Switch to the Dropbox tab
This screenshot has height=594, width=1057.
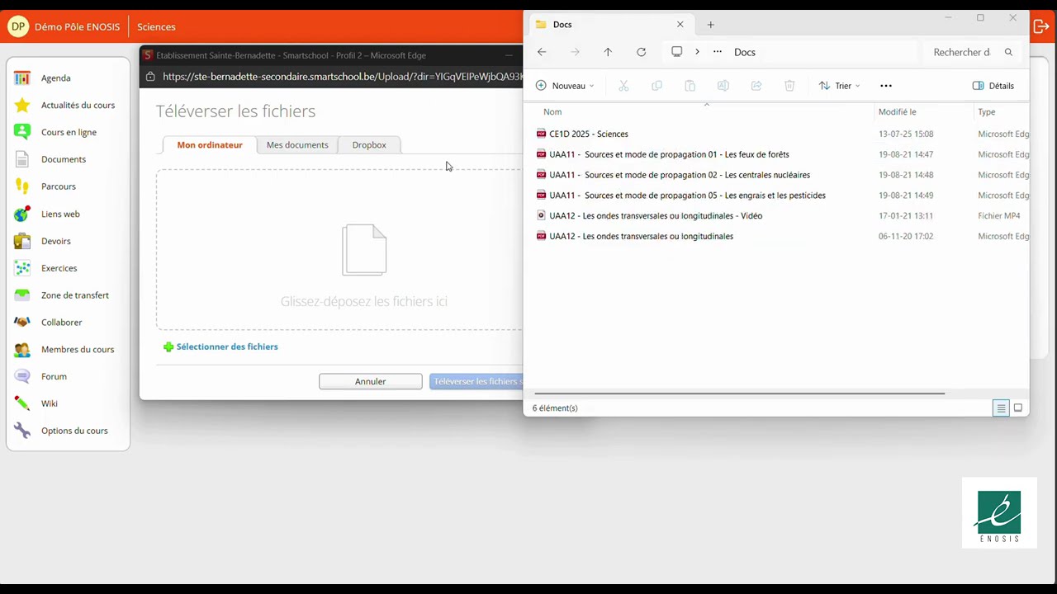369,145
